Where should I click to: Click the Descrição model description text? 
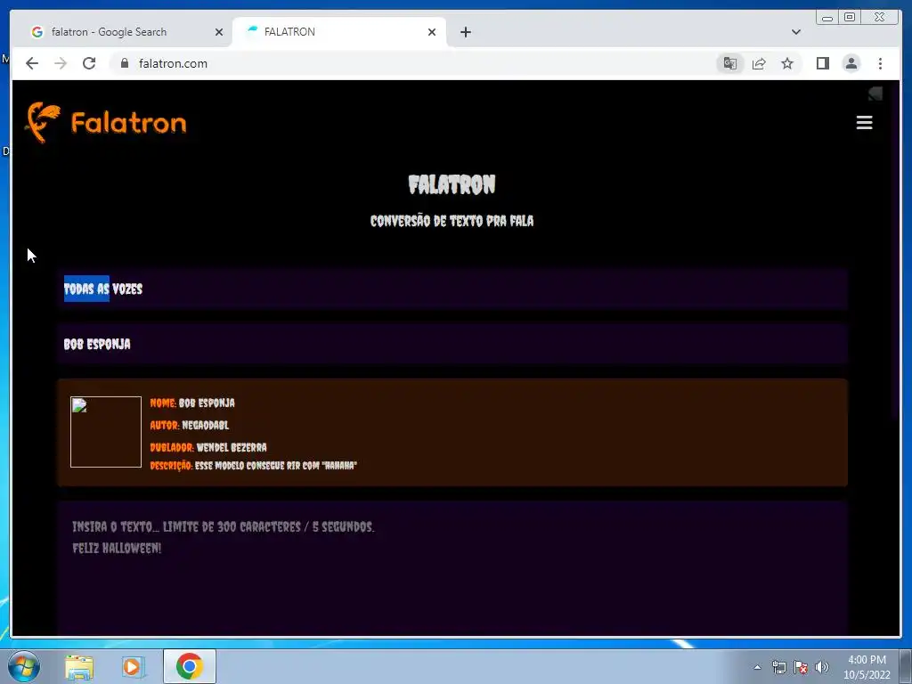[x=254, y=466]
